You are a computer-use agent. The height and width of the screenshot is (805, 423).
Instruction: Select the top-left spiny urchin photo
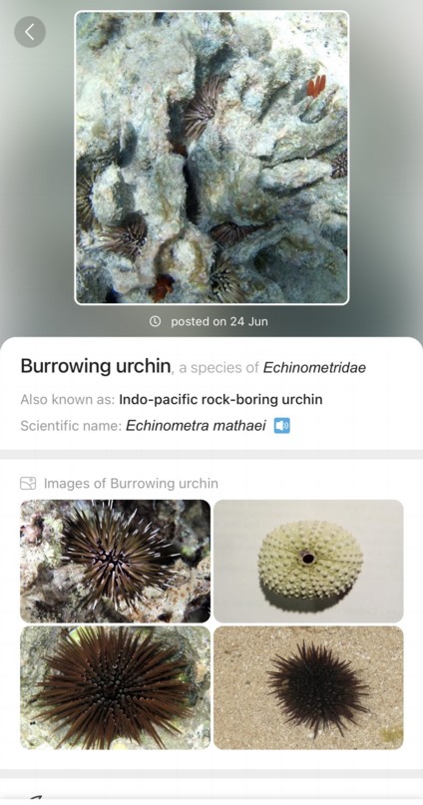pos(115,561)
